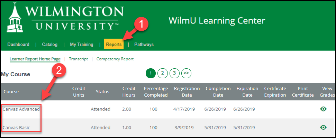The height and width of the screenshot is (138, 336).
Task: Click the Credit Hours column header
Action: pos(129,92)
